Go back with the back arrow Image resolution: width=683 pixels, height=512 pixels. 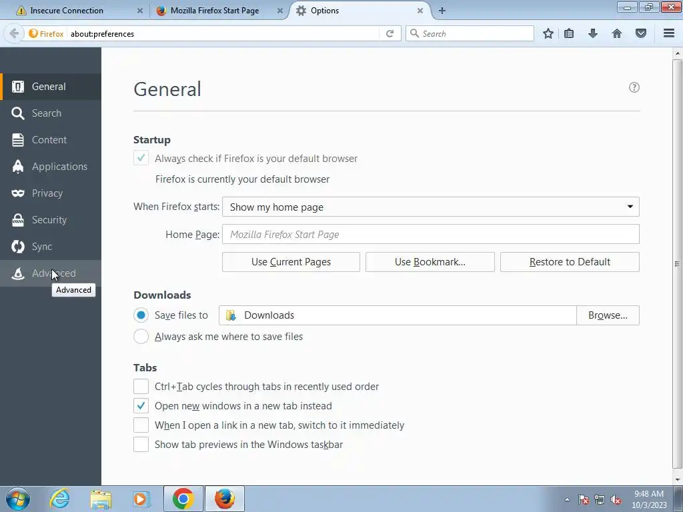pos(14,33)
